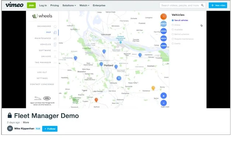Open Settings in sidebar
Image resolution: width=232 pixels, height=147 pixels.
(42, 78)
